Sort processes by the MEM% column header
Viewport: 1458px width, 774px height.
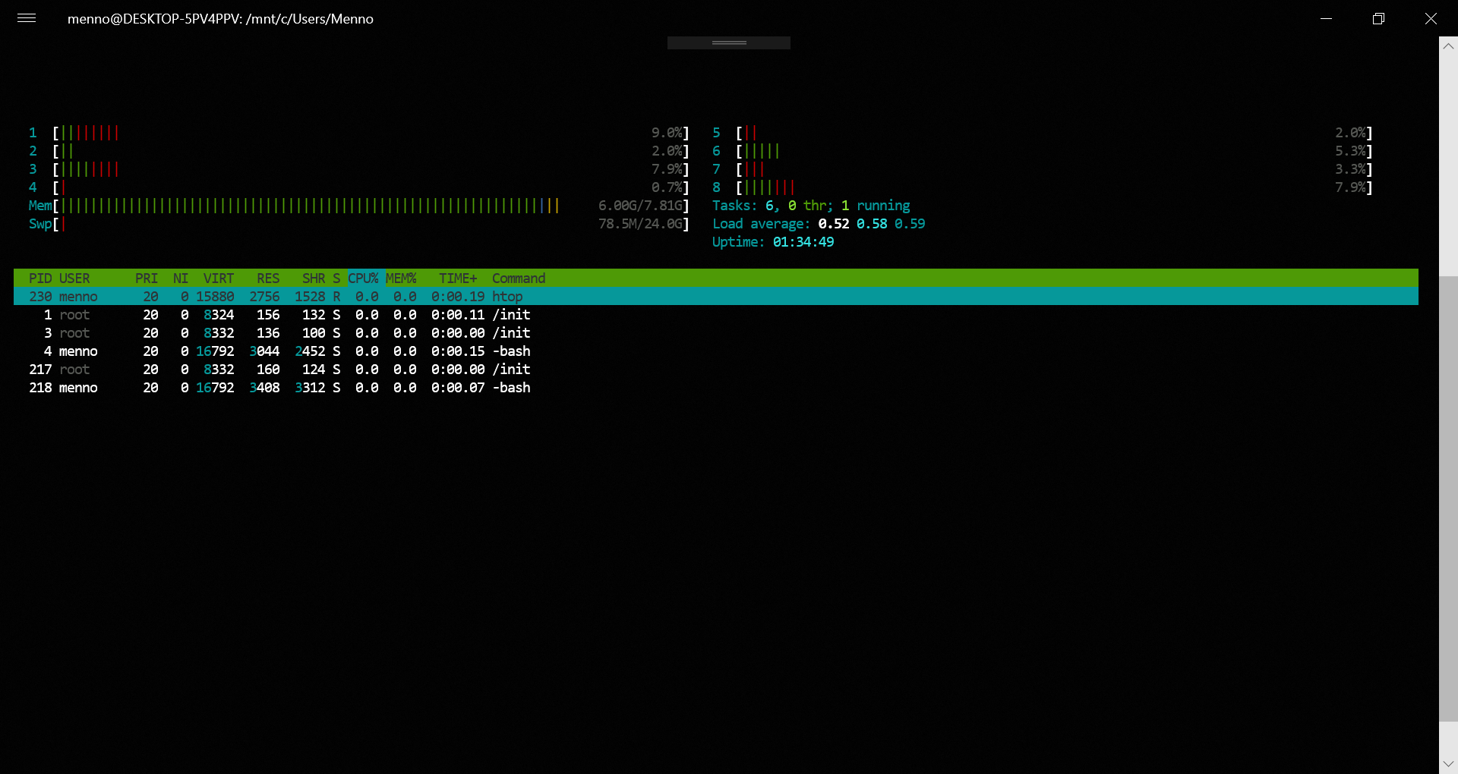401,278
